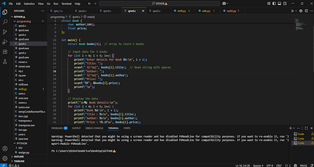The width and height of the screenshot is (314, 167).
Task: Open Explorer Views and More Actions ellipsis
Action: point(42,11)
